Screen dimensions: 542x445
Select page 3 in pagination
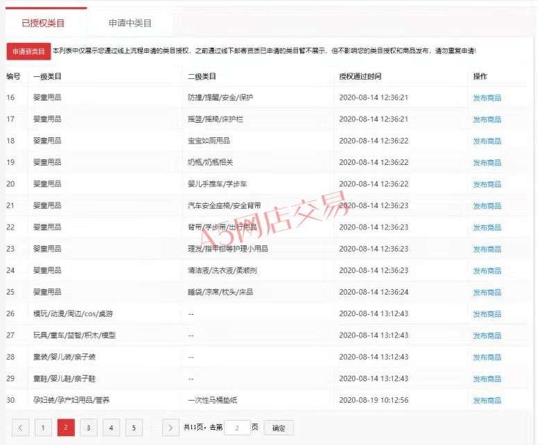[88, 428]
